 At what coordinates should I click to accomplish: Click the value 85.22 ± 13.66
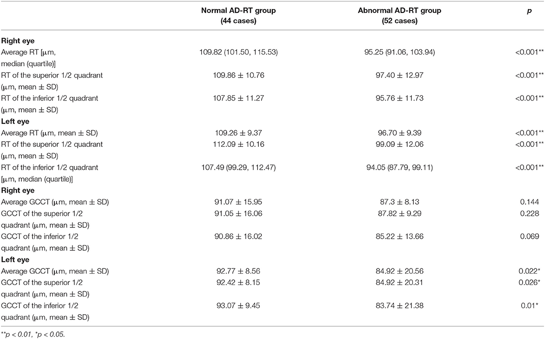400,237
